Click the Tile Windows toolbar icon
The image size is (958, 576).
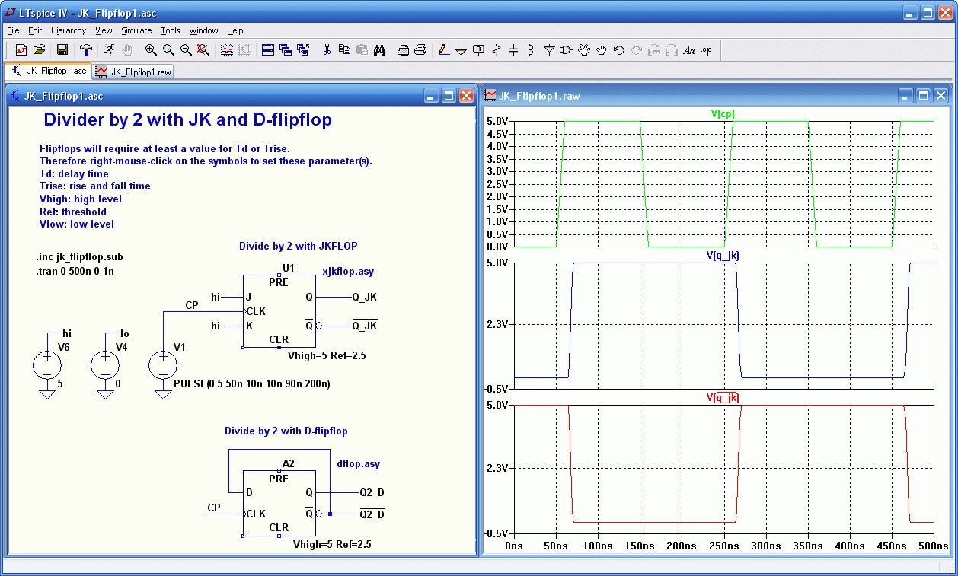point(268,50)
